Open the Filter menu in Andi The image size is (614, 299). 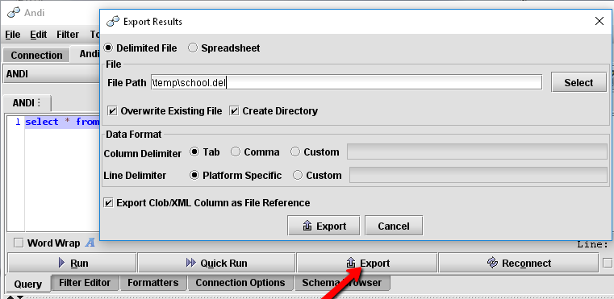click(68, 35)
